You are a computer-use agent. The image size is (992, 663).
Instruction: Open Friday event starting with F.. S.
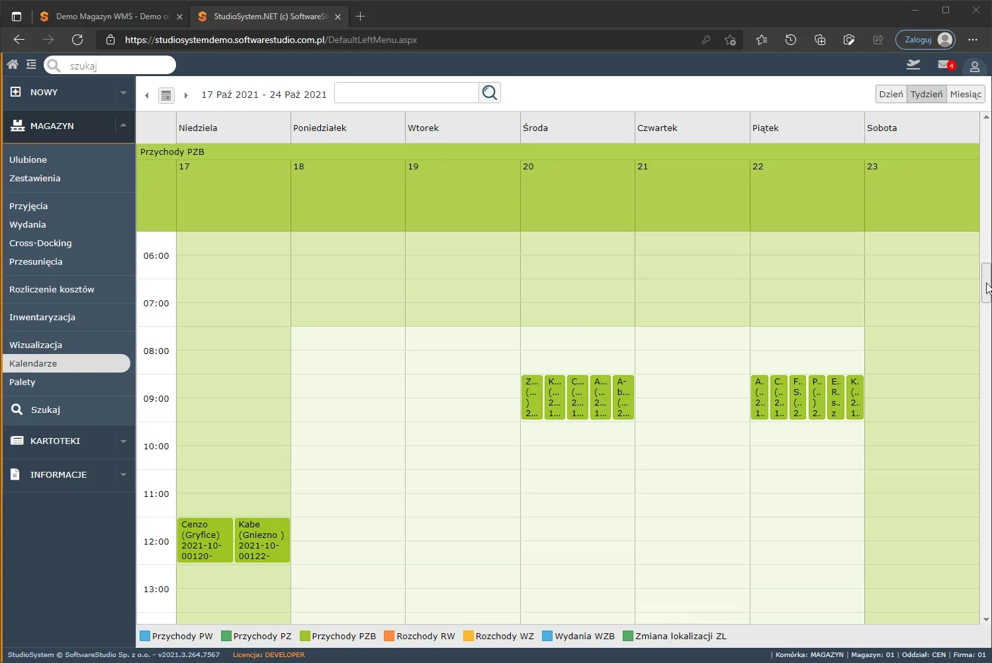coord(797,398)
